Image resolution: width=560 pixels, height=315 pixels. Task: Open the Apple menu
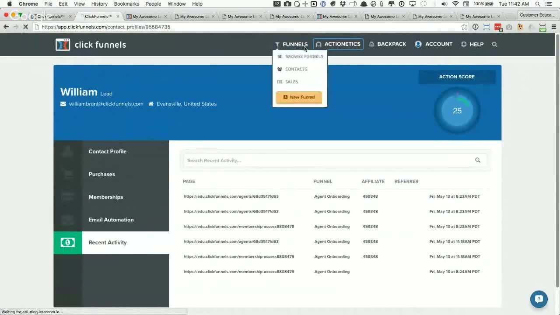(x=9, y=4)
